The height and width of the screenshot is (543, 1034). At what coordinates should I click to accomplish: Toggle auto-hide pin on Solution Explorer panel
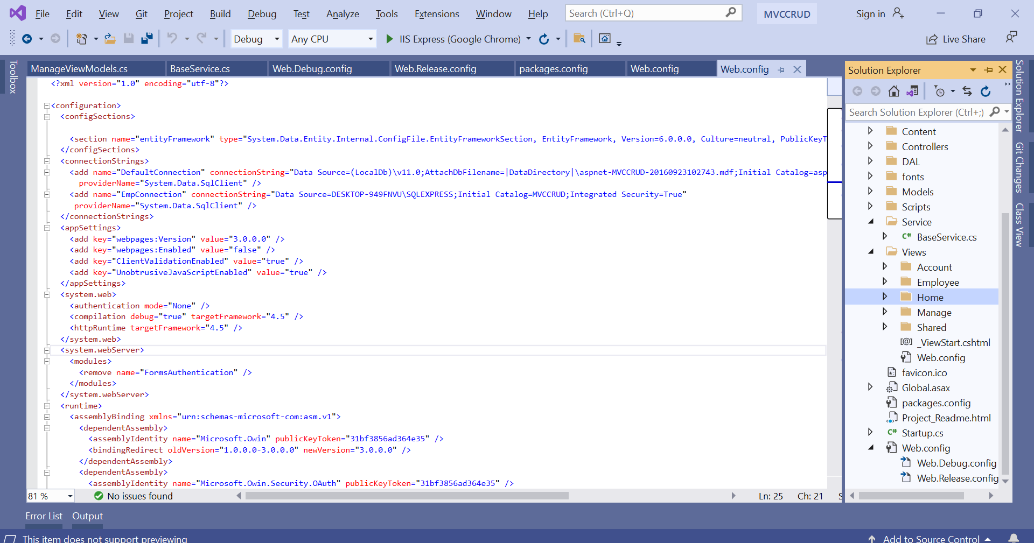988,70
